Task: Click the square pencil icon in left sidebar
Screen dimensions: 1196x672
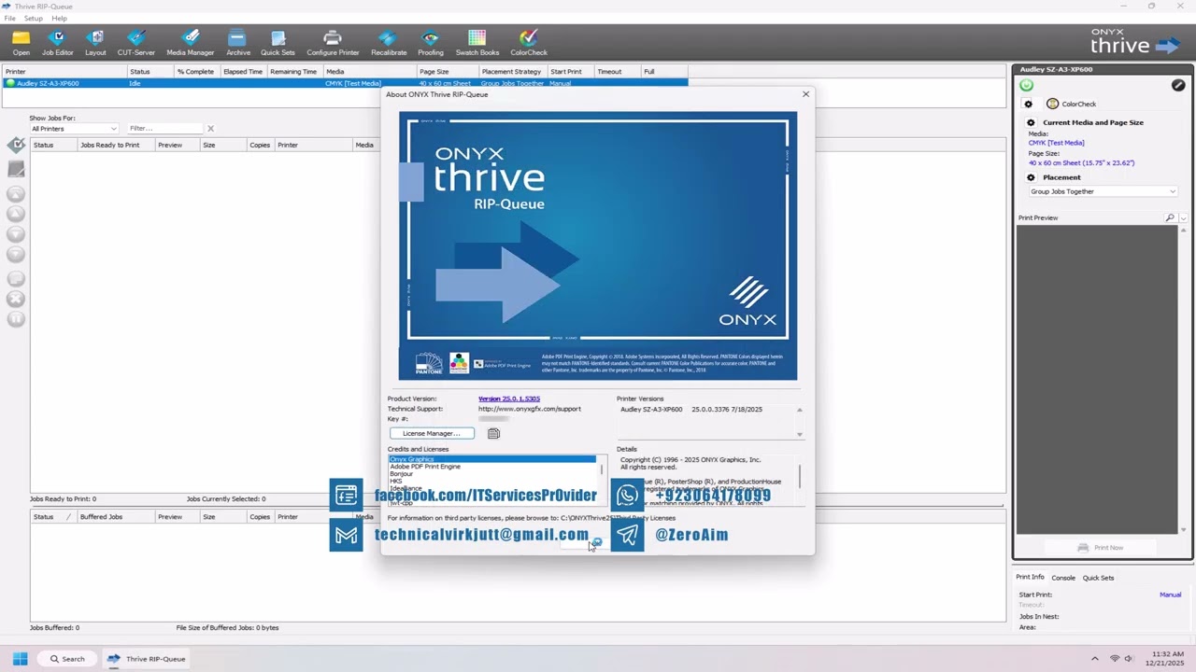Action: coord(16,169)
